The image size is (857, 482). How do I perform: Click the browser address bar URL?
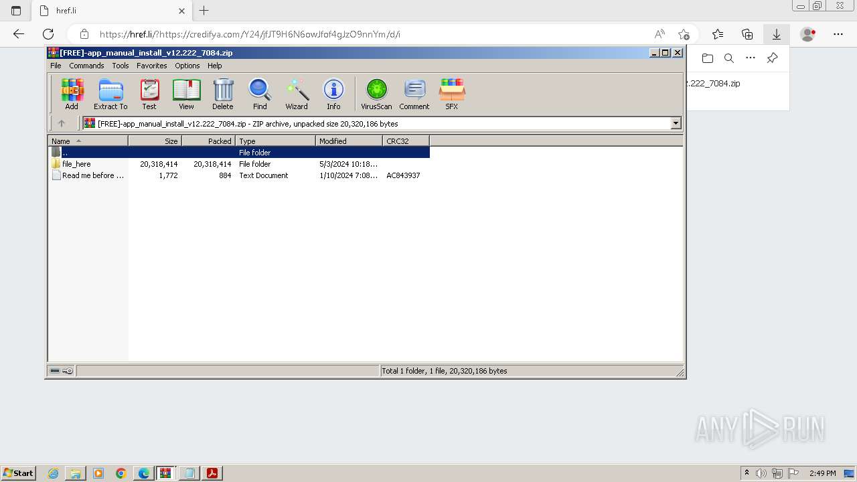click(x=250, y=34)
